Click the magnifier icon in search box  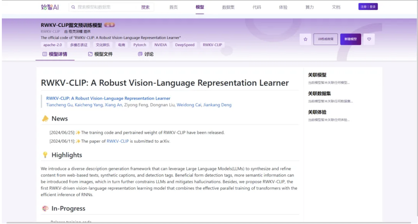(x=73, y=7)
